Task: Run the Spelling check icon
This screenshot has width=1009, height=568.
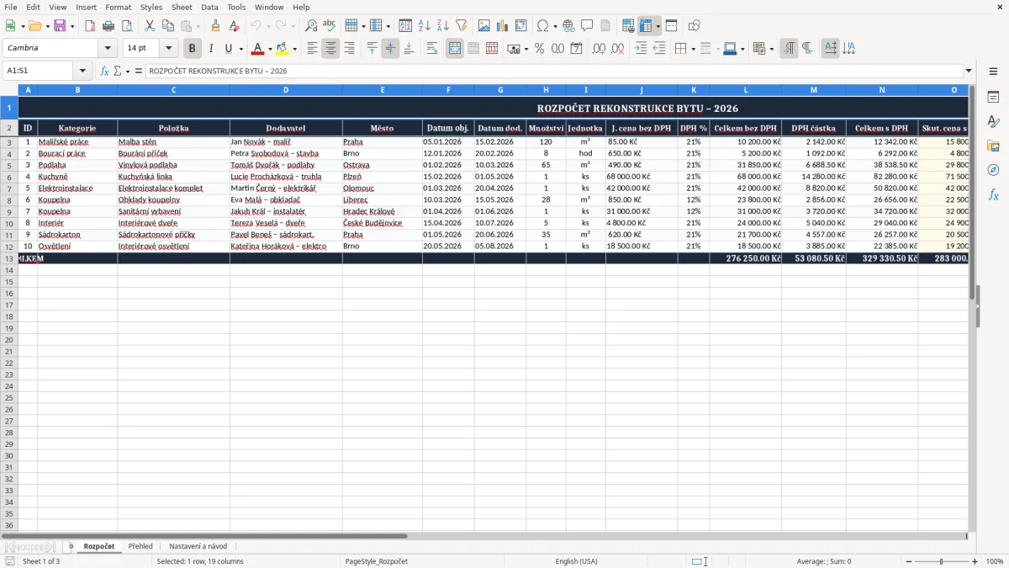Action: (x=330, y=26)
